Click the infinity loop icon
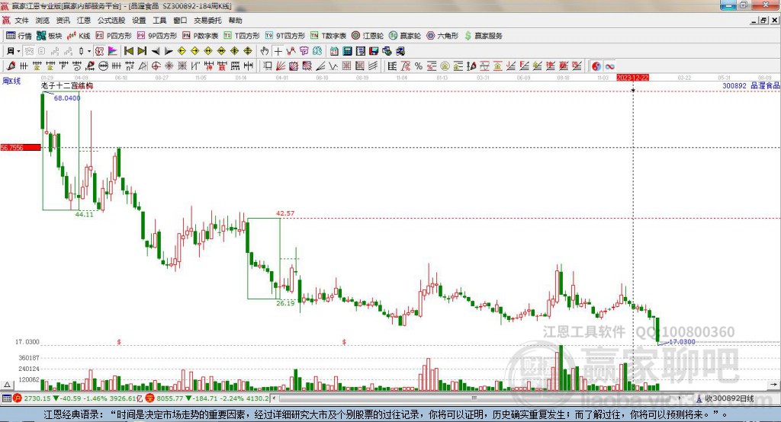This screenshot has height=422, width=781. point(609,66)
